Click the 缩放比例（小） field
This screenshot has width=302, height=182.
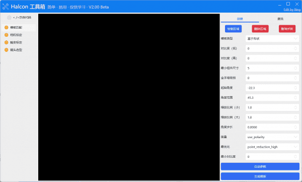click(272, 107)
